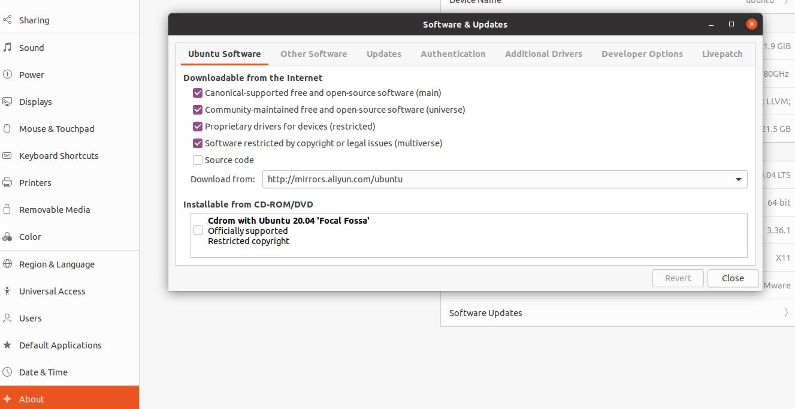Click the Close button in dialog

(733, 278)
